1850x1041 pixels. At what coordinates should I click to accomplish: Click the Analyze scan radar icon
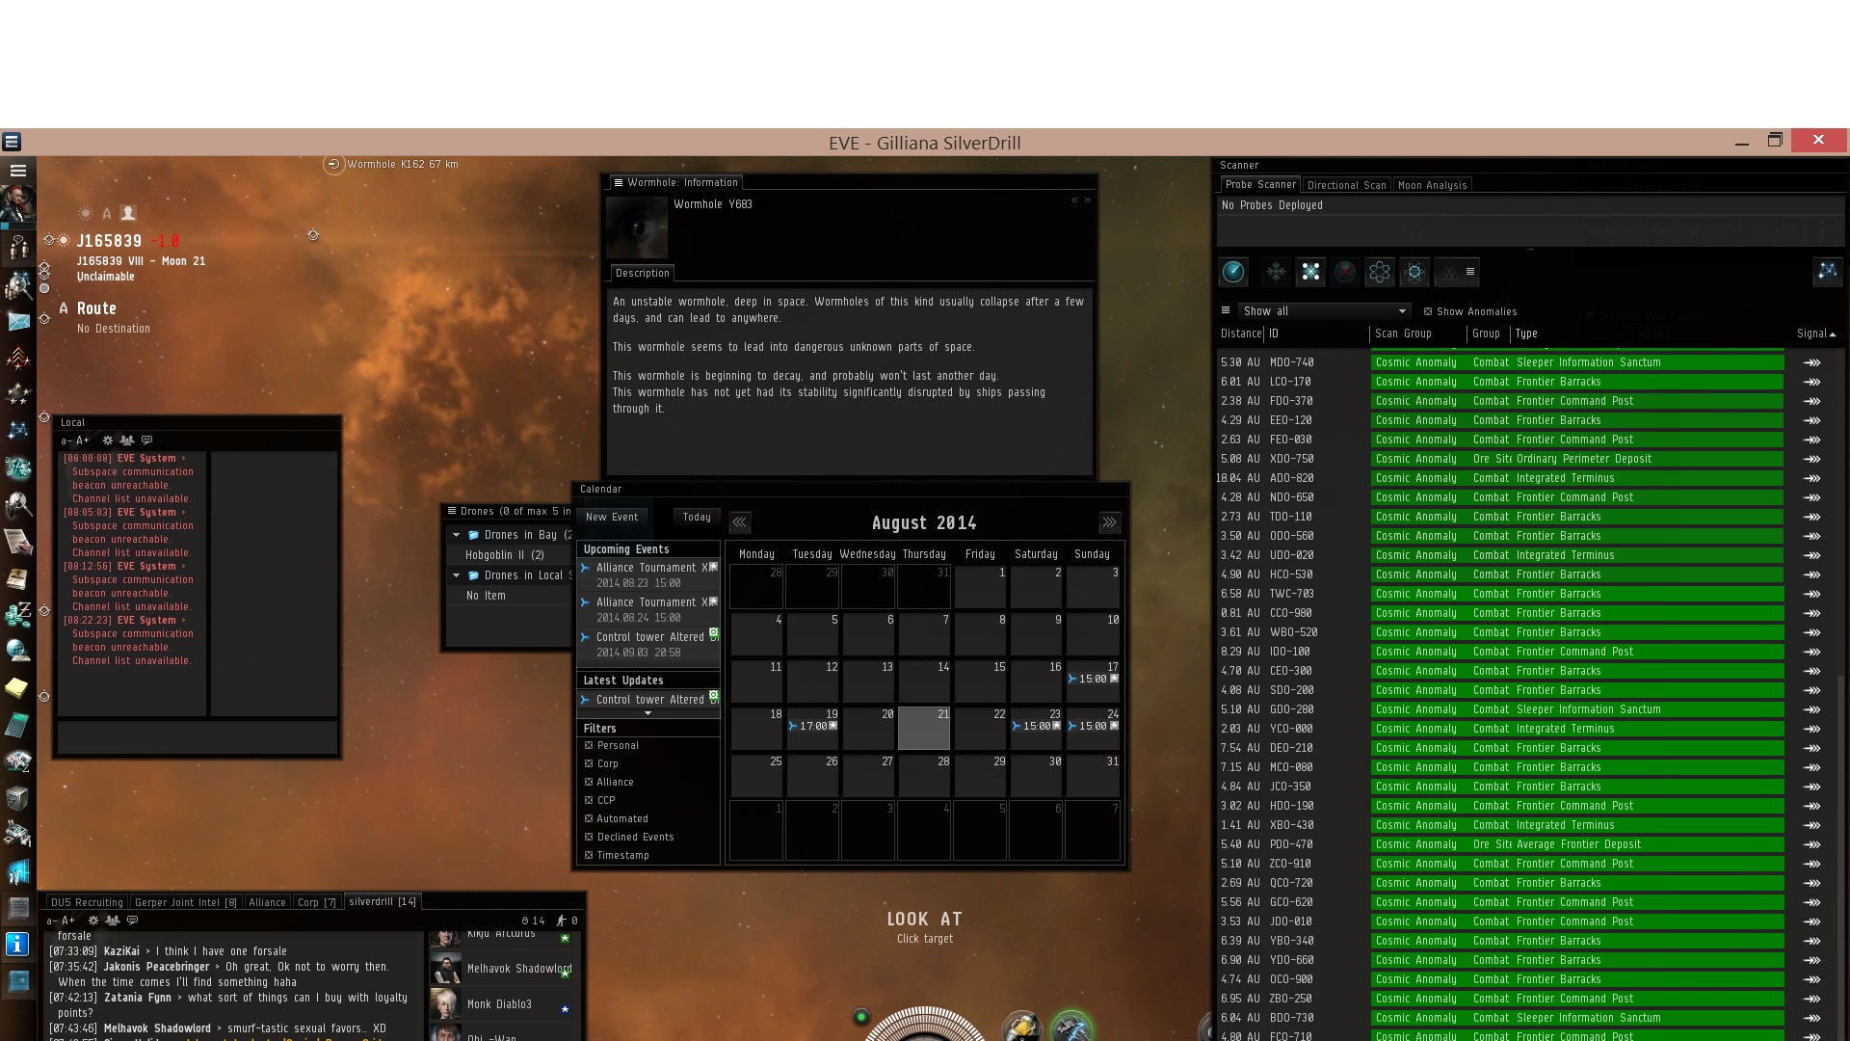[x=1233, y=273]
